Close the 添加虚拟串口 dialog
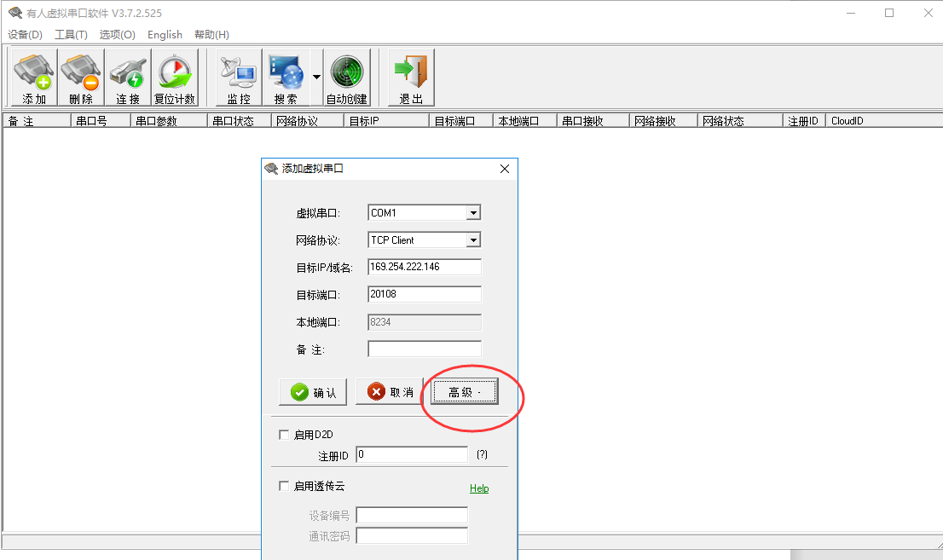The width and height of the screenshot is (943, 560). tap(505, 169)
